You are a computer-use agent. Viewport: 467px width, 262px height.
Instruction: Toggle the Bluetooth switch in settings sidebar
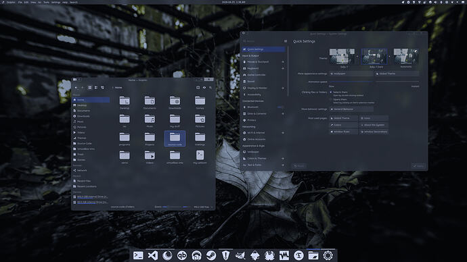[x=280, y=107]
